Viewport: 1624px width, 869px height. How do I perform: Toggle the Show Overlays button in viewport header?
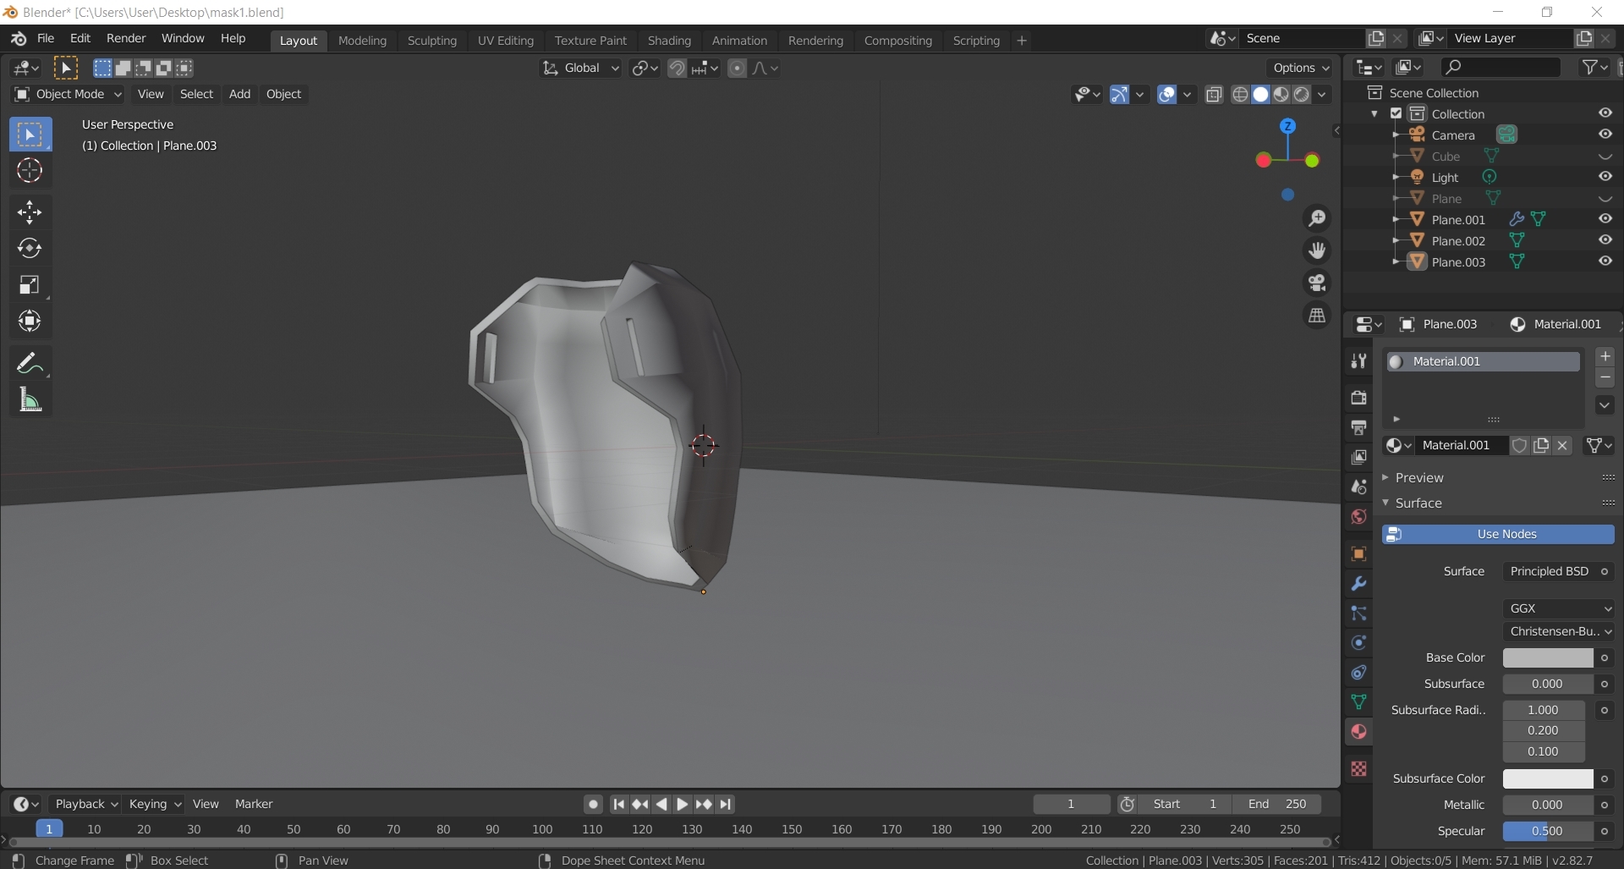pyautogui.click(x=1168, y=94)
